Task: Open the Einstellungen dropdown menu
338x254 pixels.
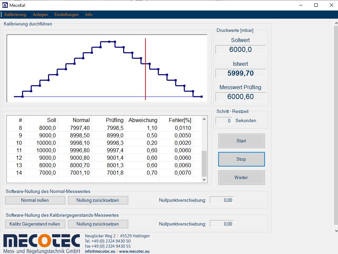Action: click(x=67, y=15)
